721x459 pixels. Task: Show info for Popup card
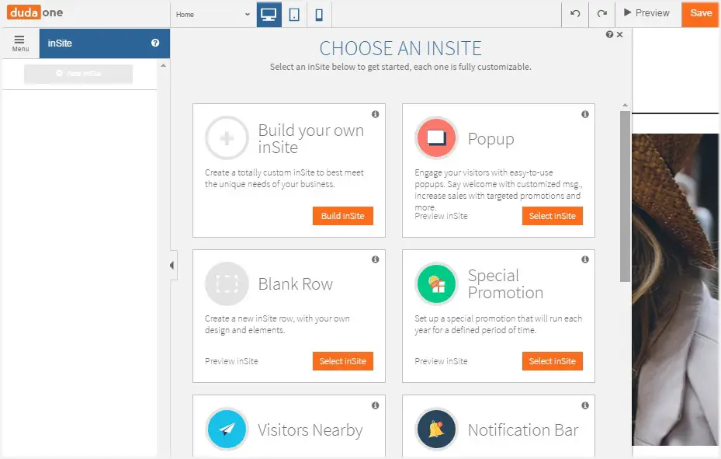tap(585, 114)
